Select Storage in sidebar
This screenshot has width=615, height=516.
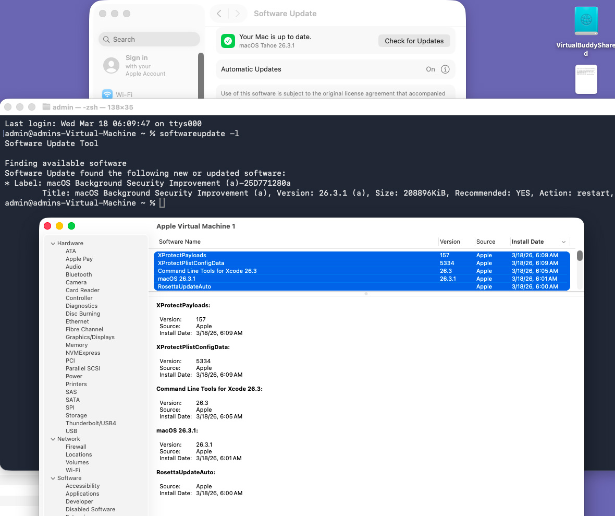pyautogui.click(x=76, y=415)
